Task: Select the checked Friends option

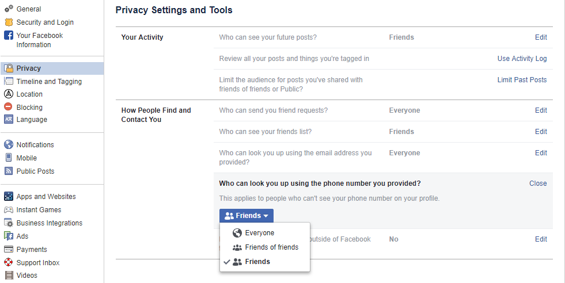Action: click(257, 262)
